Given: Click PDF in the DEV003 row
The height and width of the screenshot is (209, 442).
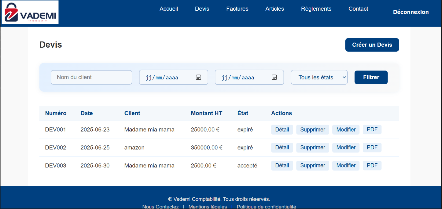Looking at the screenshot, I should point(372,165).
